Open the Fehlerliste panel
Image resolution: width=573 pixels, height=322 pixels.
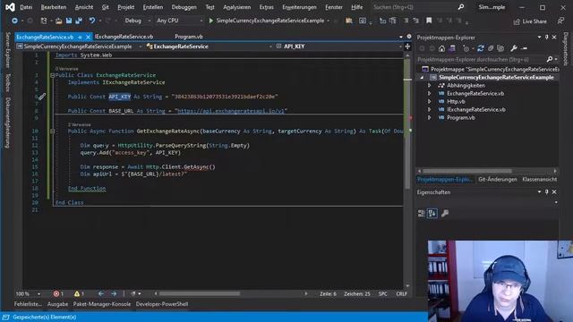click(x=28, y=304)
